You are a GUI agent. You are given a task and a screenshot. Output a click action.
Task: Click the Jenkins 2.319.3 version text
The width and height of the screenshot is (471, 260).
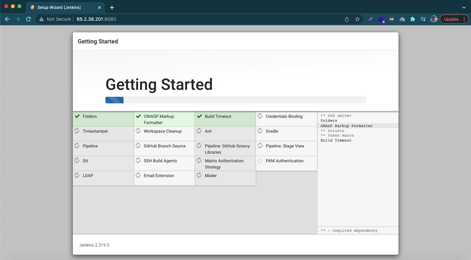pyautogui.click(x=94, y=245)
